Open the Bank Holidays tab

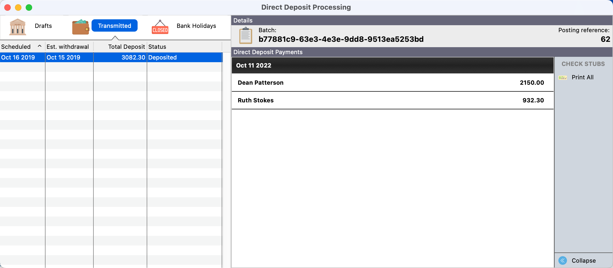pyautogui.click(x=196, y=26)
